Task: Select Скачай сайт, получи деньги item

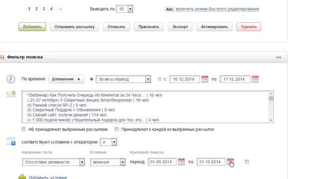Action: [x=67, y=115]
